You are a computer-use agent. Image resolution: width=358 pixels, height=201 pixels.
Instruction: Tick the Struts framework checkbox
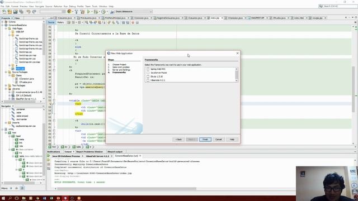pyautogui.click(x=148, y=76)
